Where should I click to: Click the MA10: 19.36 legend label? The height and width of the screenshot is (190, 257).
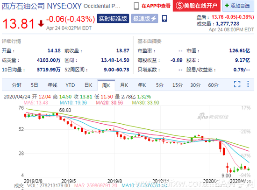[x=73, y=103]
